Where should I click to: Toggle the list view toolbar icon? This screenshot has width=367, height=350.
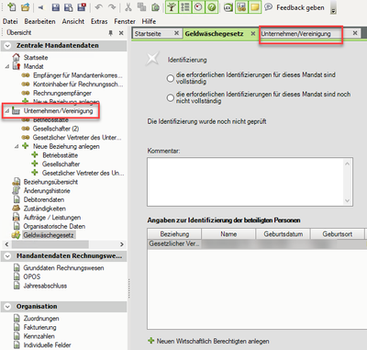pos(185,6)
